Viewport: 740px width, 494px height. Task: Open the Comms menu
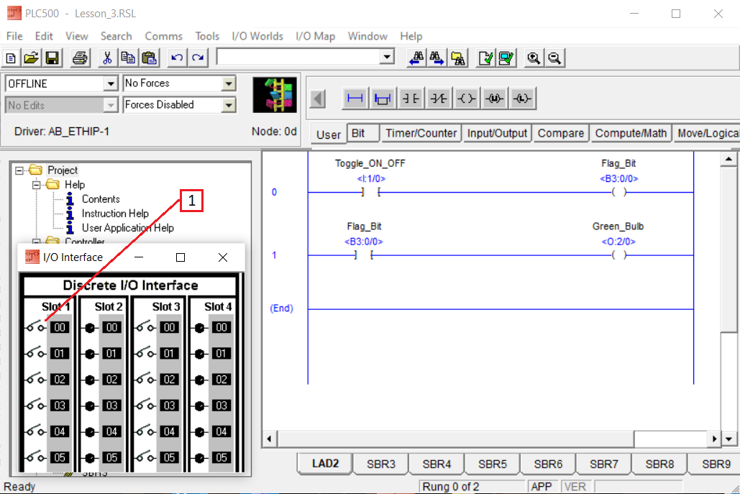click(x=163, y=37)
